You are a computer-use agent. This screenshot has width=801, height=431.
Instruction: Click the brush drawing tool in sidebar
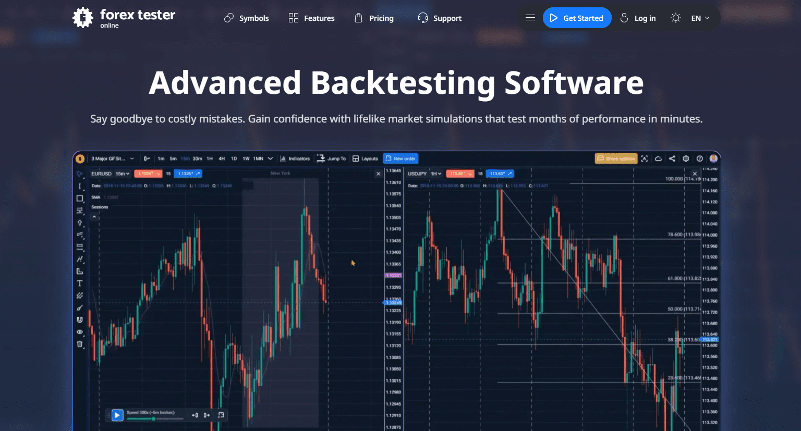pos(80,307)
